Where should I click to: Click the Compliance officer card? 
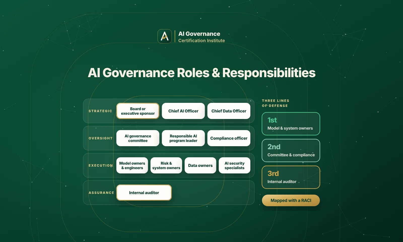pos(229,138)
